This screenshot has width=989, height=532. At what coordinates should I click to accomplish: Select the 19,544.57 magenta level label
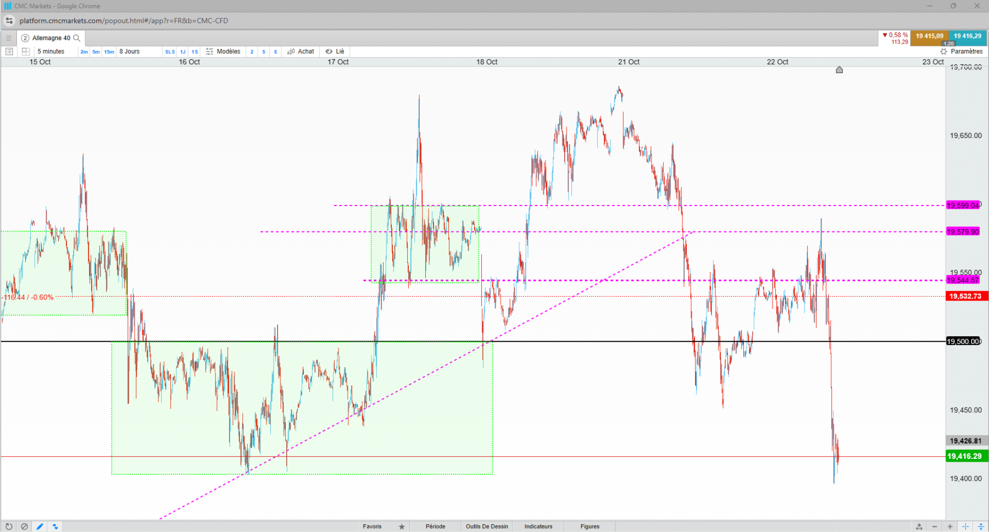(963, 280)
